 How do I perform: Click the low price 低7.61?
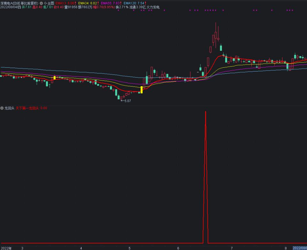coord(48,7)
